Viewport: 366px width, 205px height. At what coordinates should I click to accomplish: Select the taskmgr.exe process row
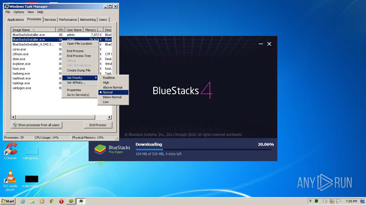pos(37,83)
